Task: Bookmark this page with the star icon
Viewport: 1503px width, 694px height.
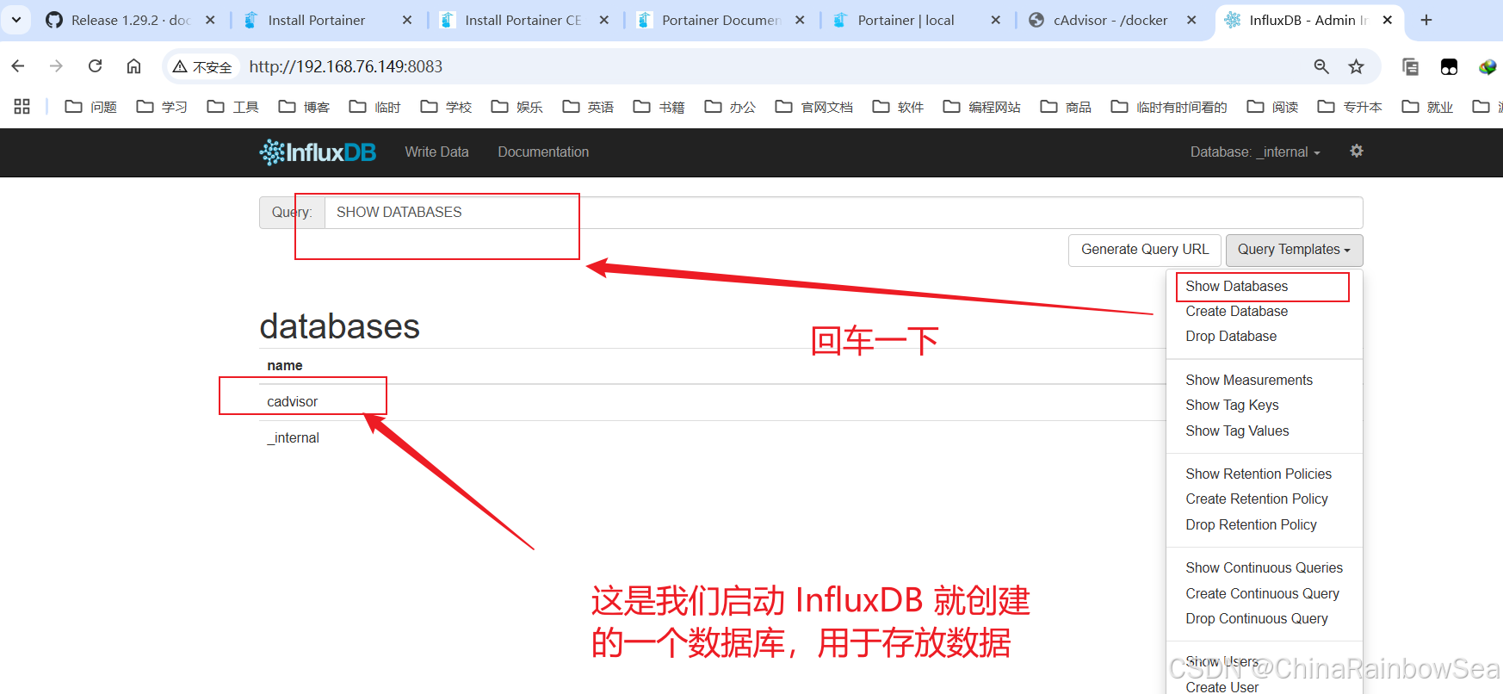Action: [x=1356, y=66]
